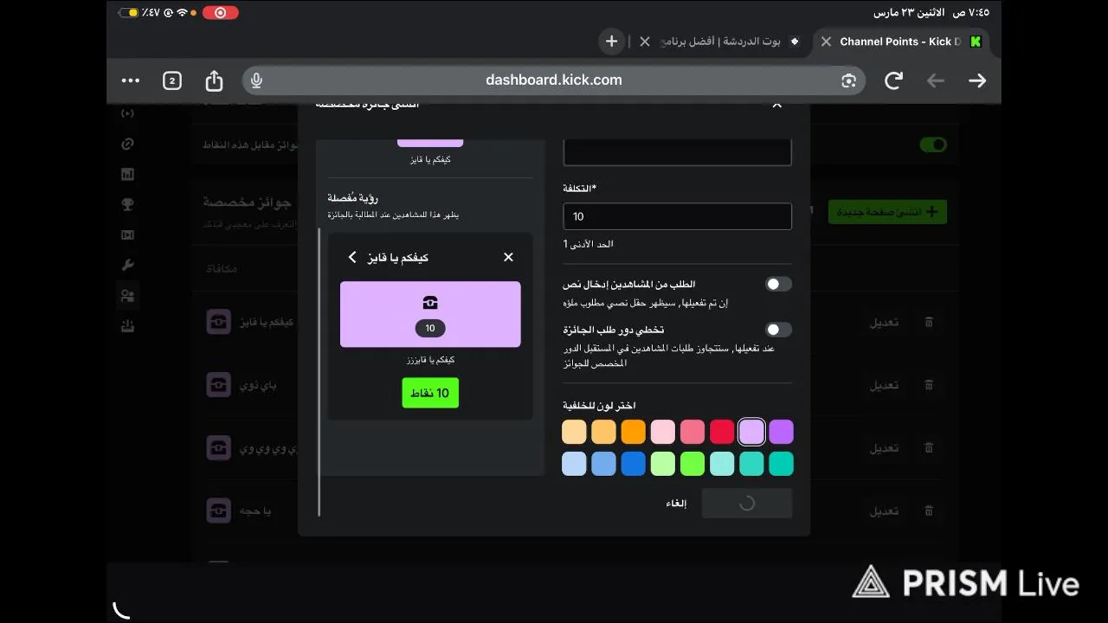Go forward using browser forward arrow

click(x=977, y=80)
